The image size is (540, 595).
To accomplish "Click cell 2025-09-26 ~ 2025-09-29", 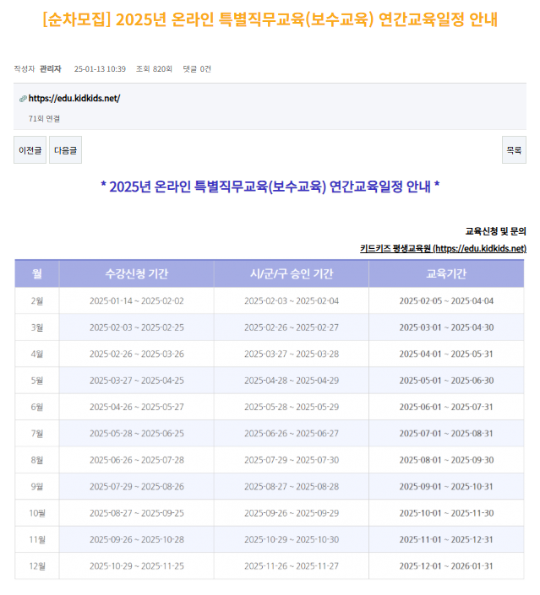I will click(292, 513).
